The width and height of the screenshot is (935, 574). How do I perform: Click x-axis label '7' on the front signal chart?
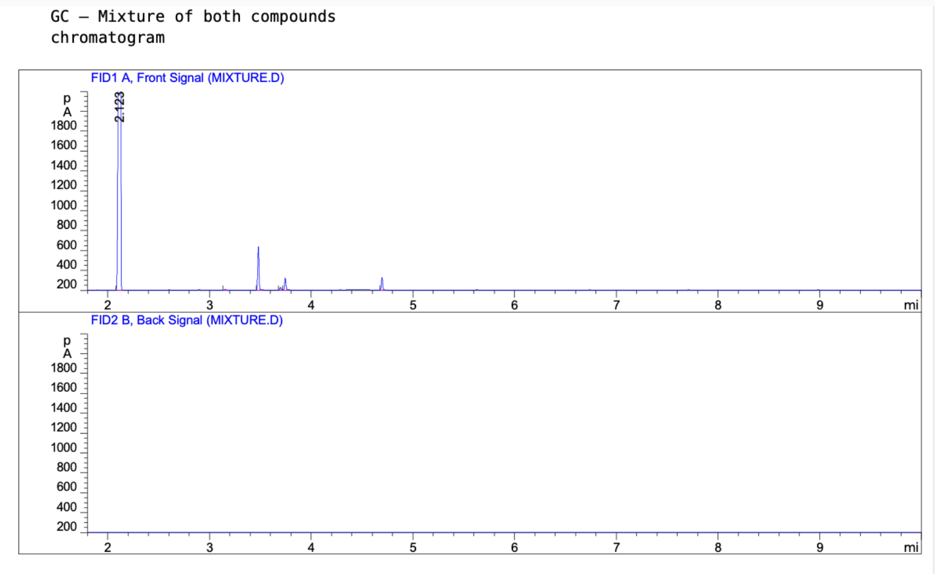pos(616,305)
